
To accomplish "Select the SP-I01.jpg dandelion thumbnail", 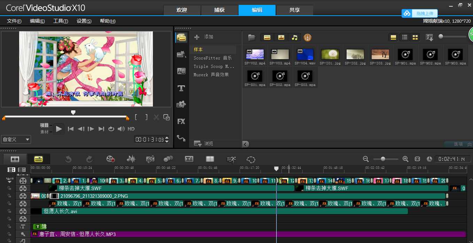I will click(x=330, y=54).
